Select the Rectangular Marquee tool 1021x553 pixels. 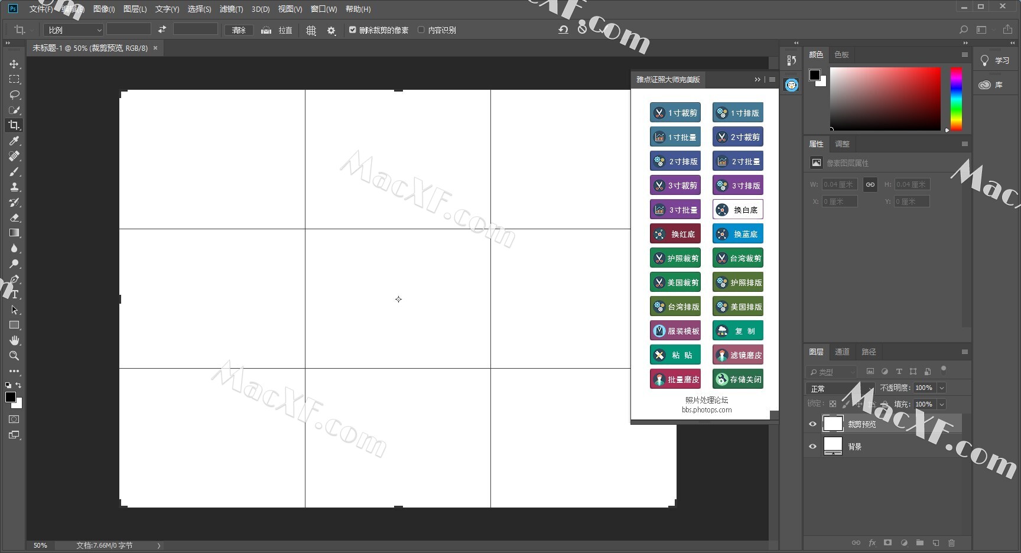click(x=14, y=79)
